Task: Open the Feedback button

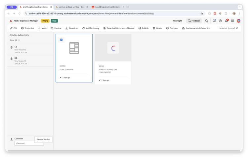Action: click(194, 21)
